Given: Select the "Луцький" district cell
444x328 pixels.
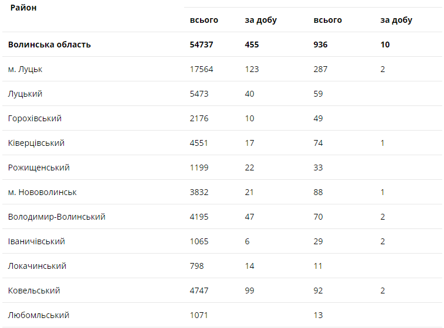Looking at the screenshot, I should click(x=25, y=94).
